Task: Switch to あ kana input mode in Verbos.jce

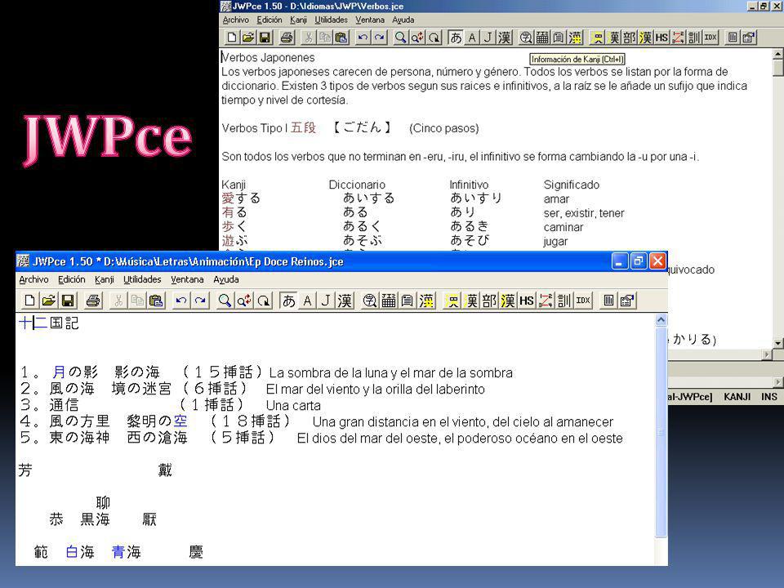Action: (456, 38)
